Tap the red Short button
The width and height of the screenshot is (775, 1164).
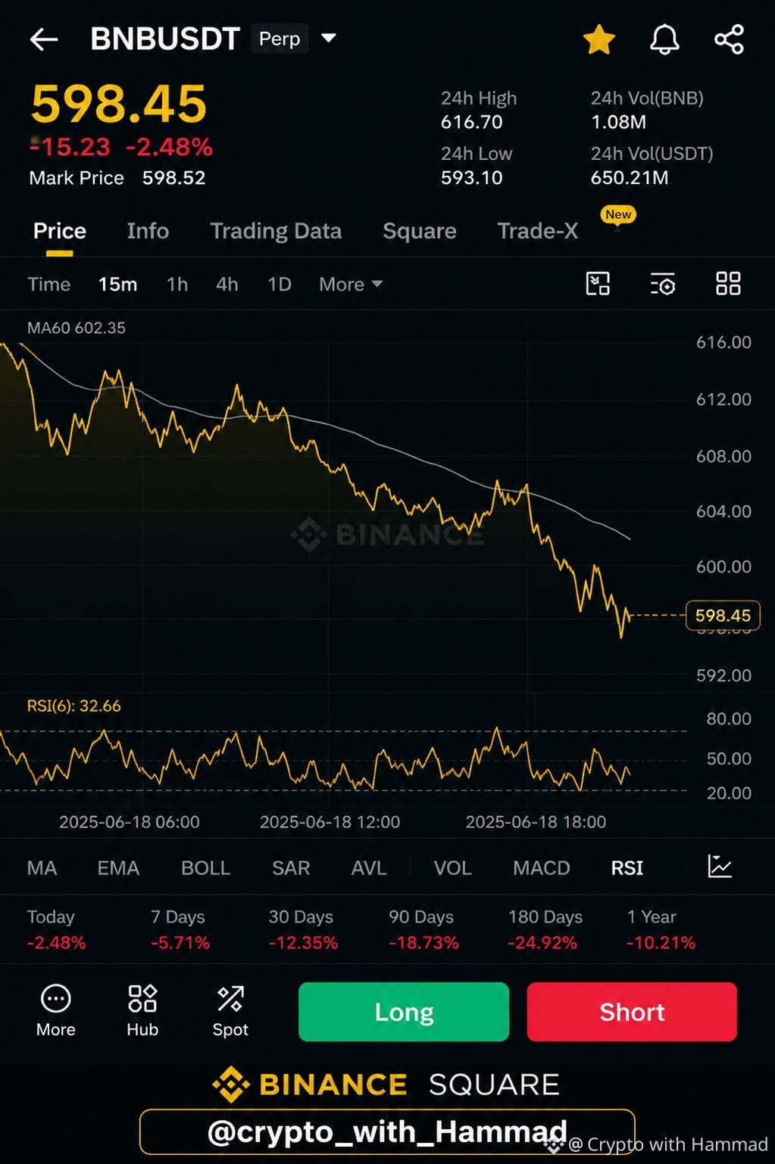coord(632,1012)
